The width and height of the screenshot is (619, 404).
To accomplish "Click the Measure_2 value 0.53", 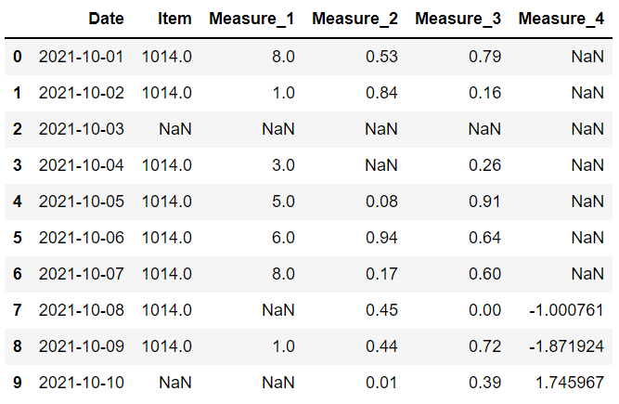I will tap(382, 58).
